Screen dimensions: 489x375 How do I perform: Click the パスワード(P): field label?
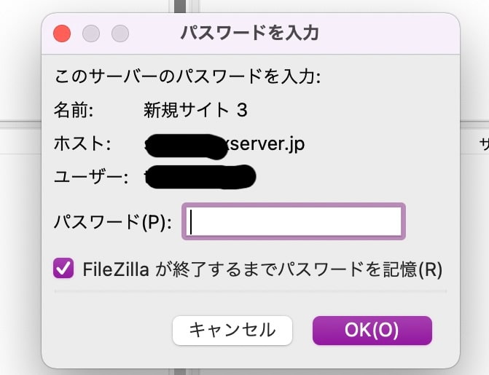tap(113, 222)
